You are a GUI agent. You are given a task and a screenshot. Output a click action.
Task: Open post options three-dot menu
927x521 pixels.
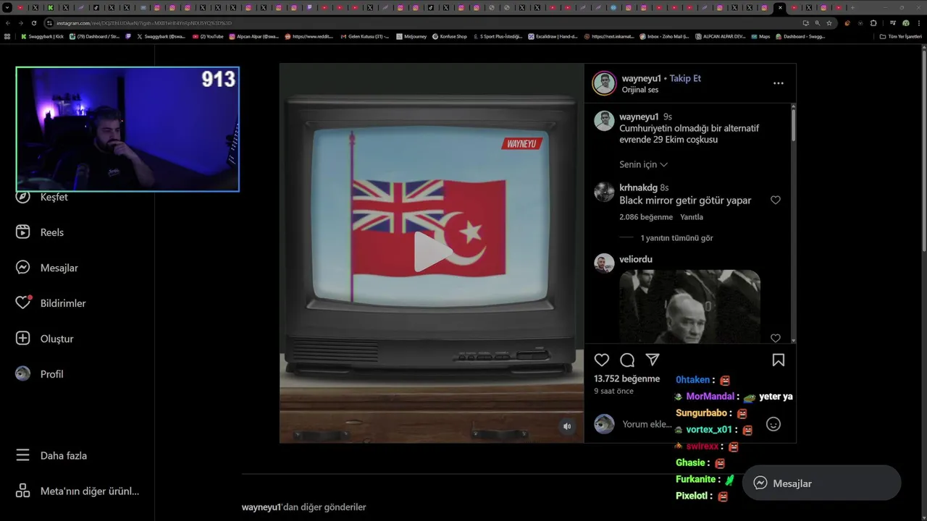point(779,83)
